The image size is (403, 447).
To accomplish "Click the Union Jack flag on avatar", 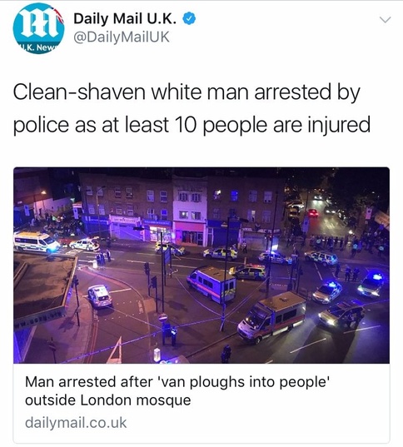I will click(x=58, y=15).
